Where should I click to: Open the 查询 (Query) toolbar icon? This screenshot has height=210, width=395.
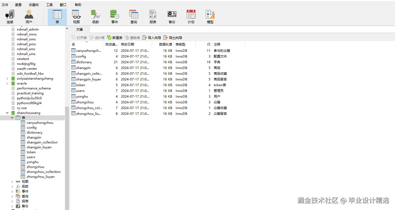tap(134, 17)
